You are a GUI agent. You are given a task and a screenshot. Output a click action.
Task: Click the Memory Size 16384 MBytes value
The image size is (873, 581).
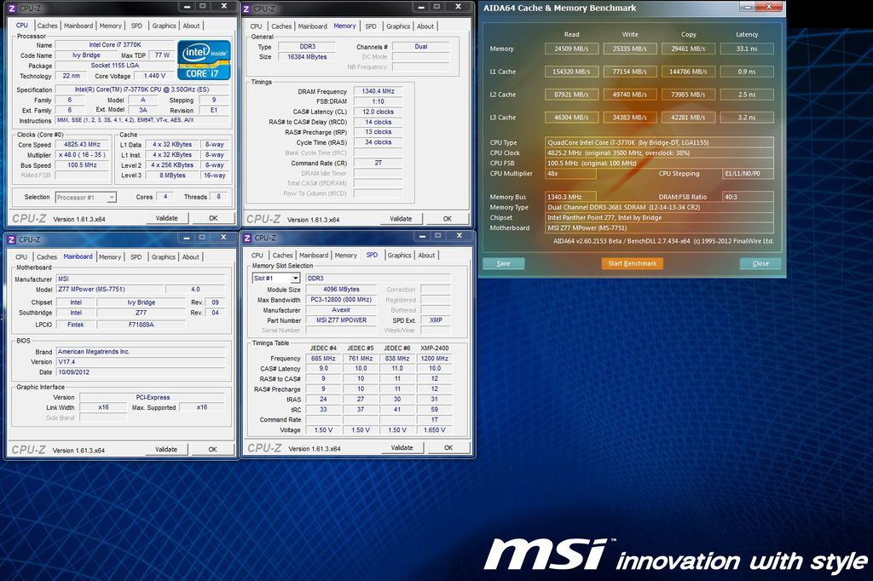pyautogui.click(x=307, y=57)
